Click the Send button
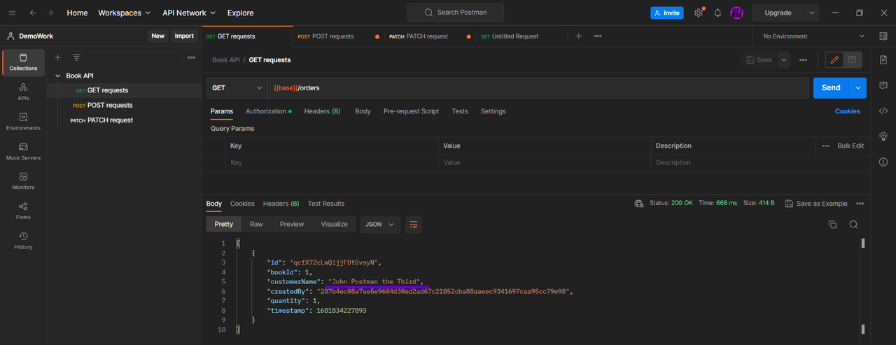The width and height of the screenshot is (896, 345). [831, 88]
